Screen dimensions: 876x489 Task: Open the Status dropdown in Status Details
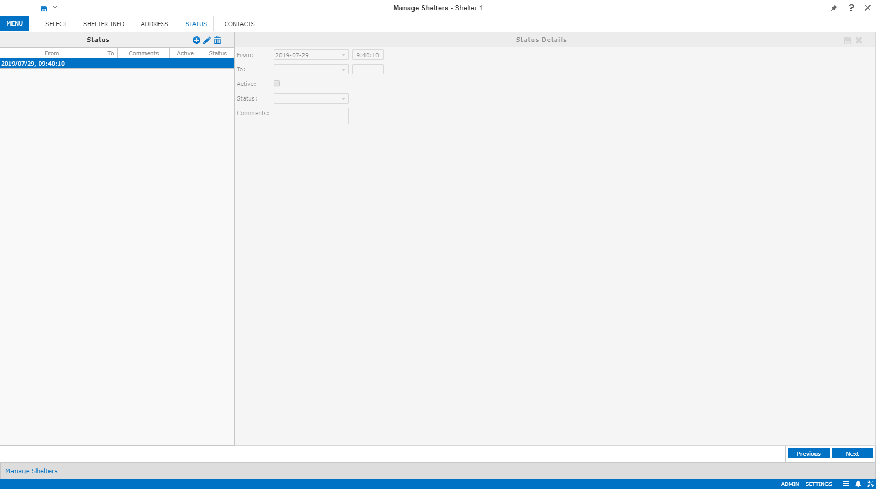[343, 98]
